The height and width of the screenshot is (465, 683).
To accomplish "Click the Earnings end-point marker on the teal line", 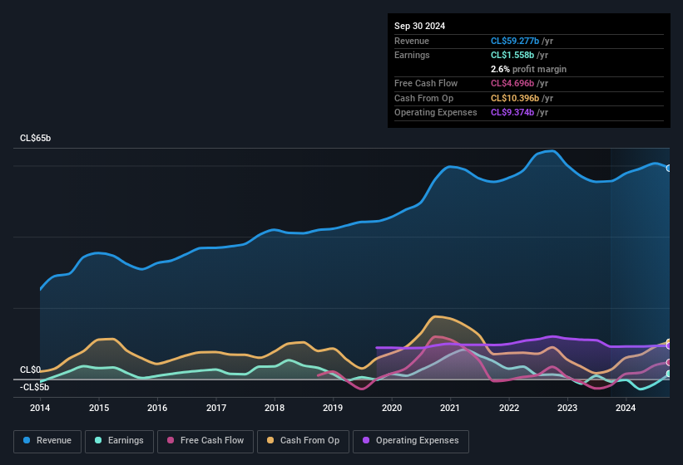I will [x=669, y=374].
